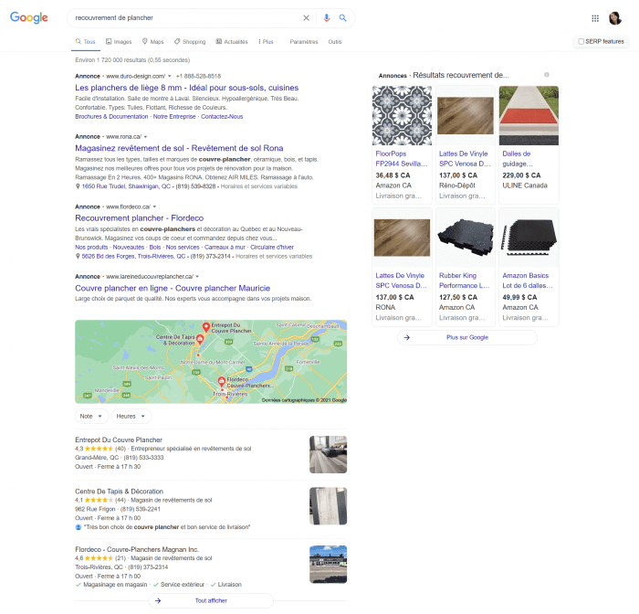Click Carreaux à mur sitelink
Viewport: 639px width, 614px height.
[x=225, y=248]
